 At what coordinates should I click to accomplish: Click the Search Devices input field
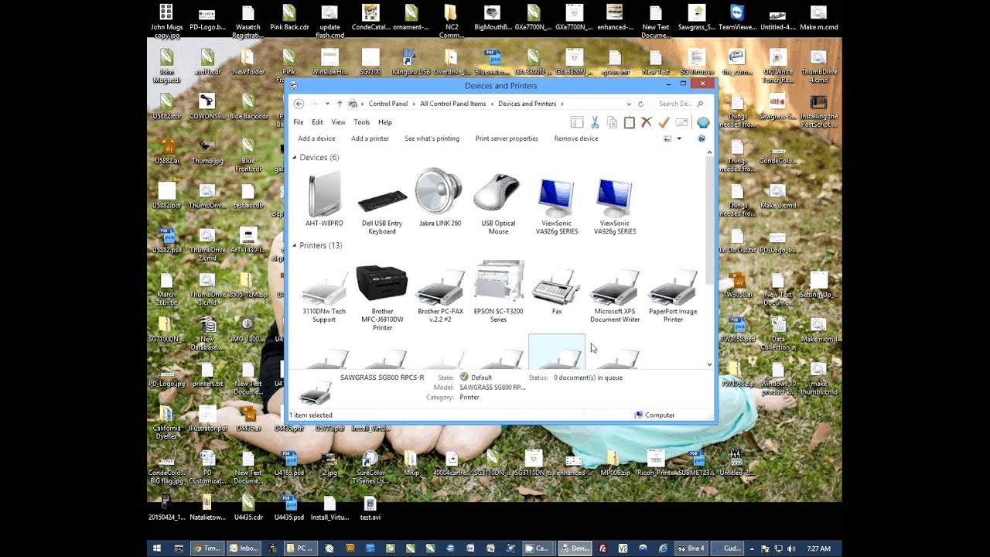coord(679,104)
